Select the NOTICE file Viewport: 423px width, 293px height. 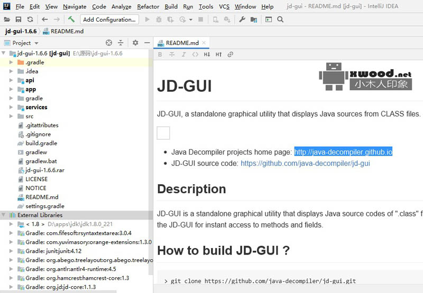36,188
